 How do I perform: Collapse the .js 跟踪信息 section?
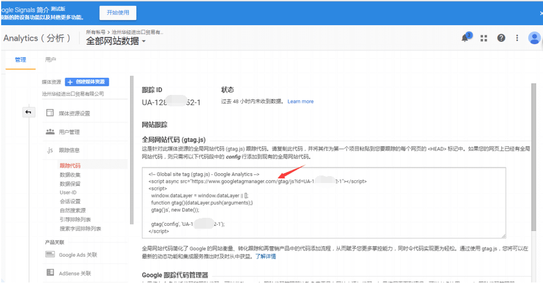69,150
